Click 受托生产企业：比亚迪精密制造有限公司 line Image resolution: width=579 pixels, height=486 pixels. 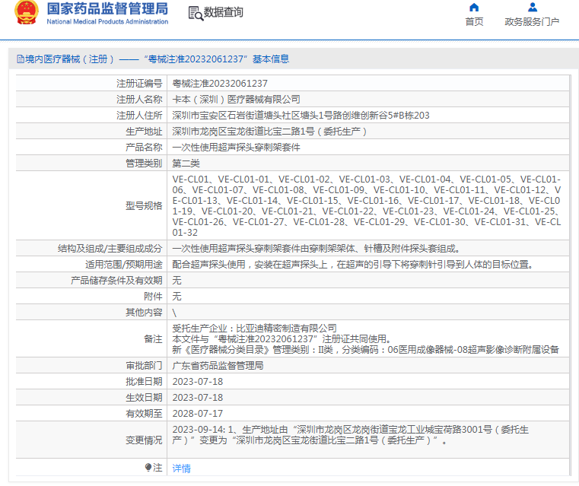coord(254,328)
